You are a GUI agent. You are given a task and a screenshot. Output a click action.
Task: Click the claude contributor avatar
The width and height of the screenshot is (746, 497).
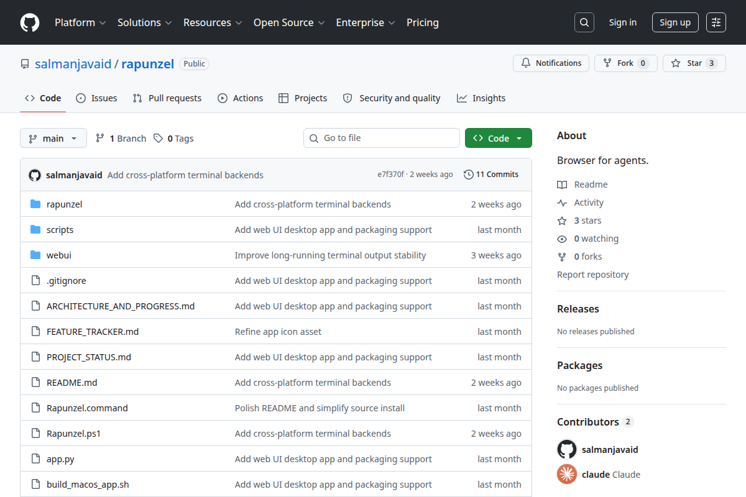(x=567, y=475)
